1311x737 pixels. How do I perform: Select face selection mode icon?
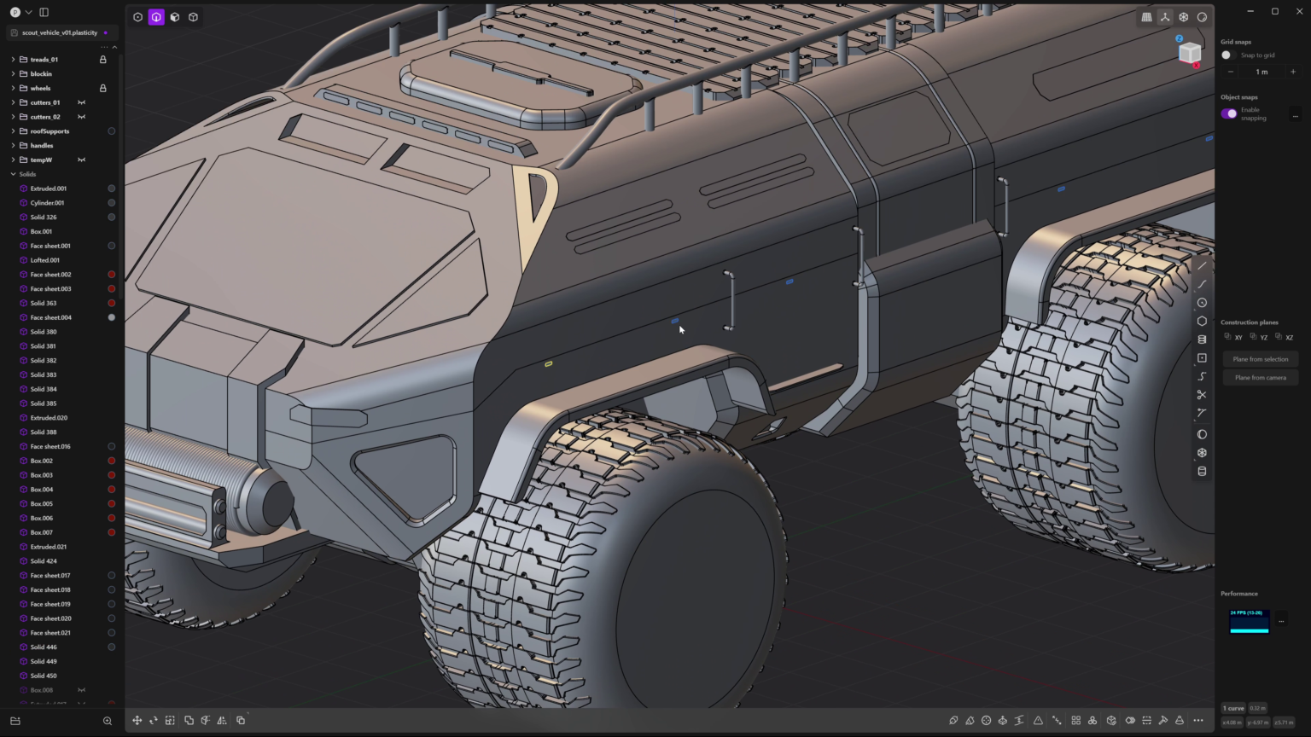coord(175,17)
